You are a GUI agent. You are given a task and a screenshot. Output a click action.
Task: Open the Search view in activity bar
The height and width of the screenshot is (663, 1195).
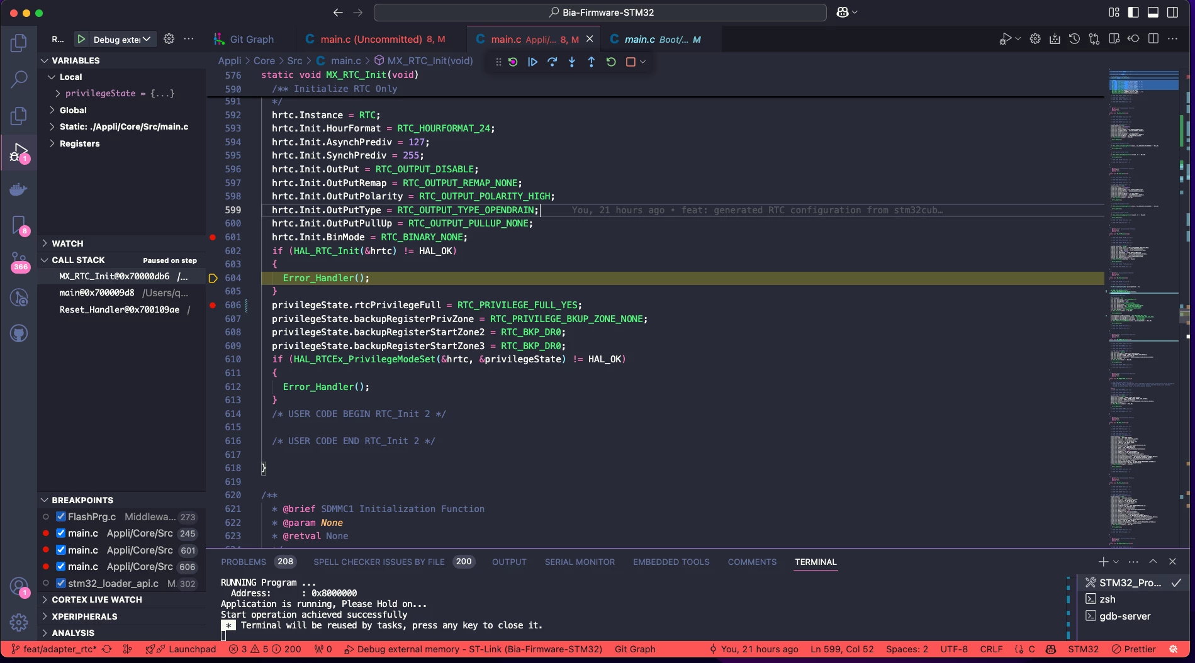point(19,79)
